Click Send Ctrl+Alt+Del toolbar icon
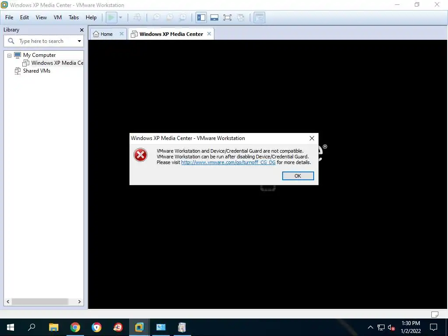 coord(137,17)
